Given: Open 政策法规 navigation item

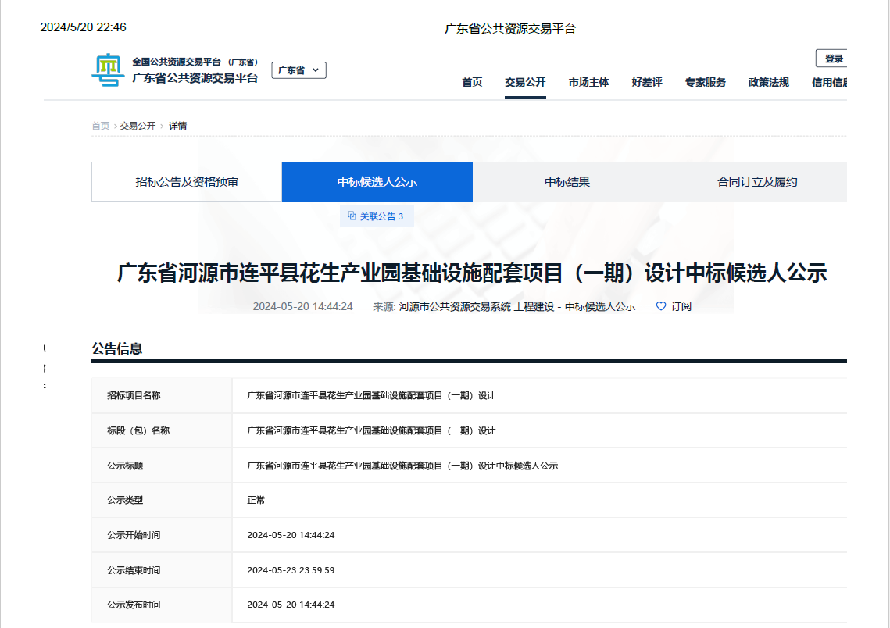Looking at the screenshot, I should 768,83.
